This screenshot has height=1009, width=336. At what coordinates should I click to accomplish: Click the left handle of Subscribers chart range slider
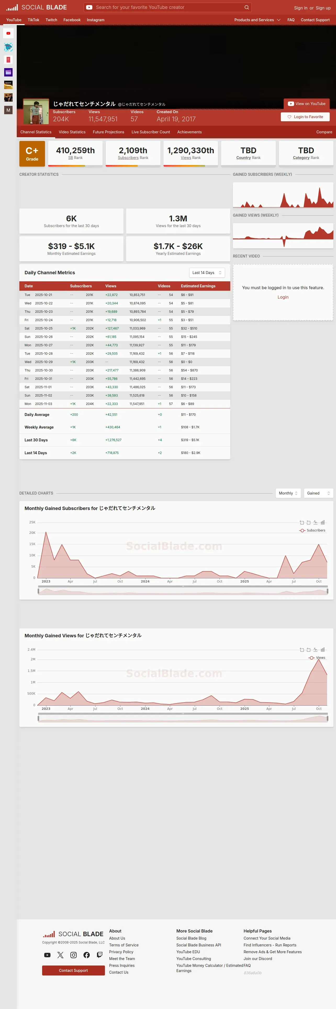[38, 591]
